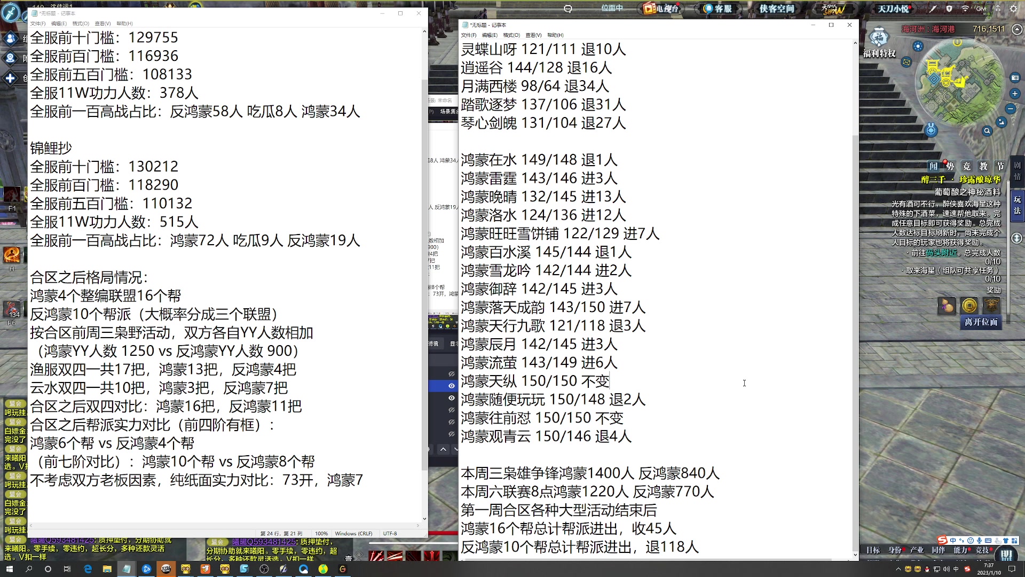Click the 码头附近 quest objective link
This screenshot has height=577, width=1025.
(x=941, y=252)
